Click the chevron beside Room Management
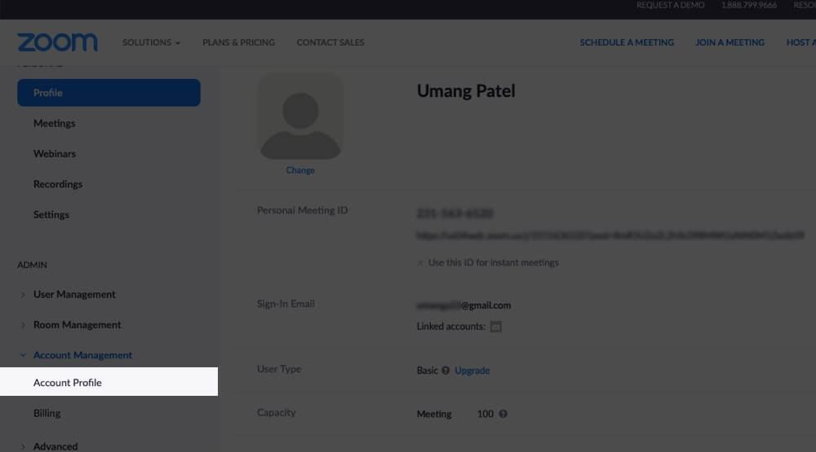This screenshot has height=452, width=816. coord(23,325)
